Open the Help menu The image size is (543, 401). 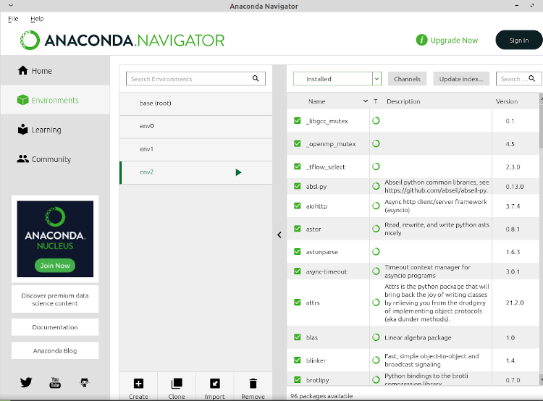(37, 19)
